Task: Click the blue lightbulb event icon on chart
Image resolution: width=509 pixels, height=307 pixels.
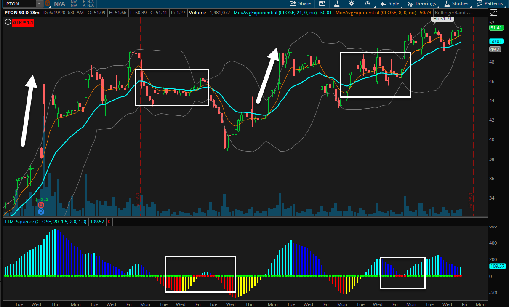Action: [41, 211]
